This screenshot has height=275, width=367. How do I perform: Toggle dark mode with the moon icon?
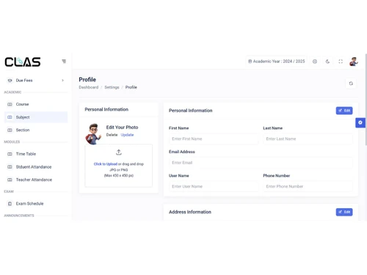point(327,62)
